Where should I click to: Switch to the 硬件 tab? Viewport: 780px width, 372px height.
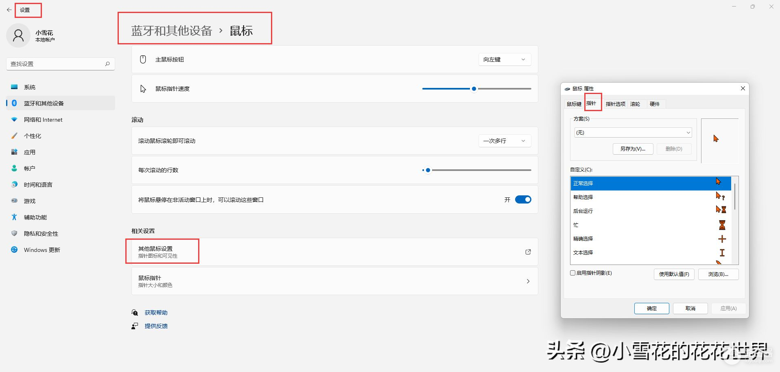[x=655, y=104]
